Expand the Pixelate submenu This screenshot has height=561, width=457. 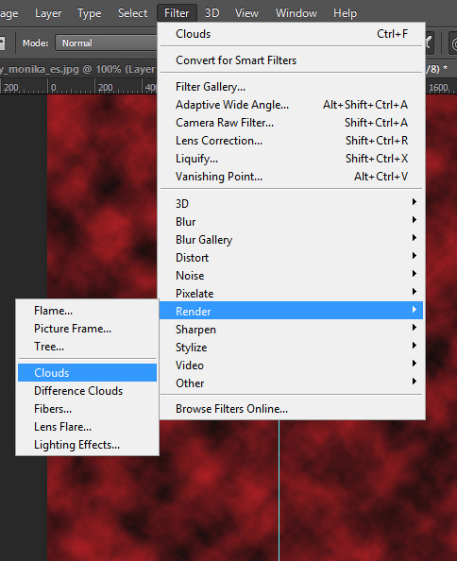(292, 294)
